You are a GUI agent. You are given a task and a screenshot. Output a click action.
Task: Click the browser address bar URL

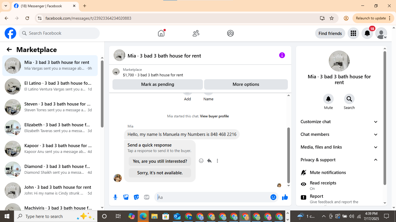pos(88,18)
